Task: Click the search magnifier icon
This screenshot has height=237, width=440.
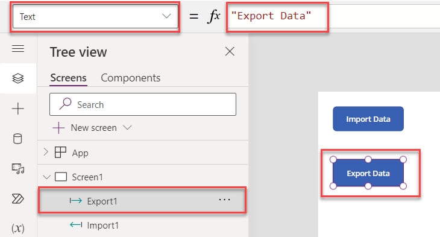Action: point(65,104)
